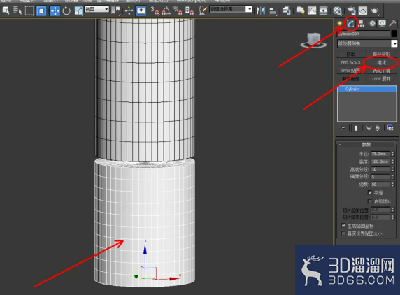Expand the modifier list dropdown

click(x=394, y=43)
